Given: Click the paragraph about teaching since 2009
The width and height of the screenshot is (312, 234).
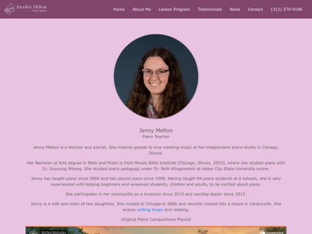Looking at the screenshot, I should point(156,181).
